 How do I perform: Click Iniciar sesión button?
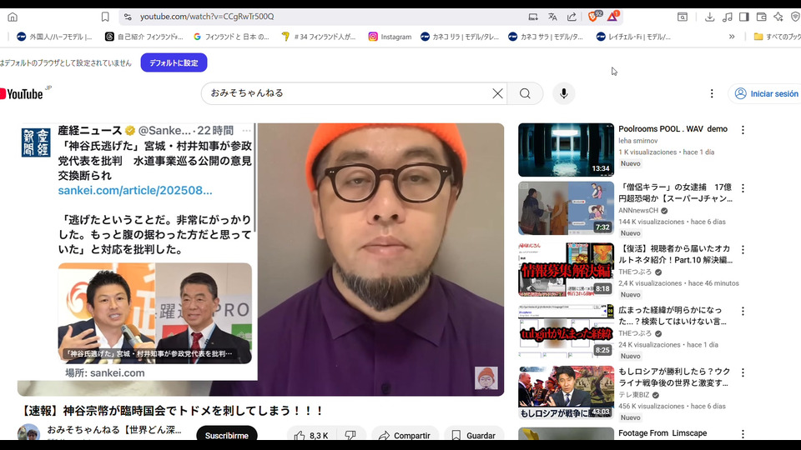coord(766,94)
